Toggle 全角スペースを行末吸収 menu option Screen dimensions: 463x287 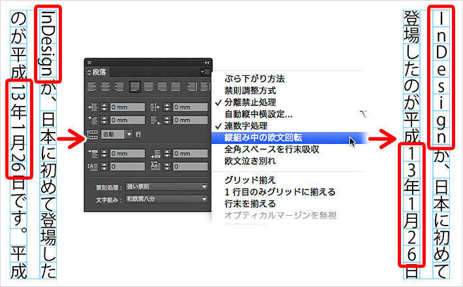(x=272, y=150)
